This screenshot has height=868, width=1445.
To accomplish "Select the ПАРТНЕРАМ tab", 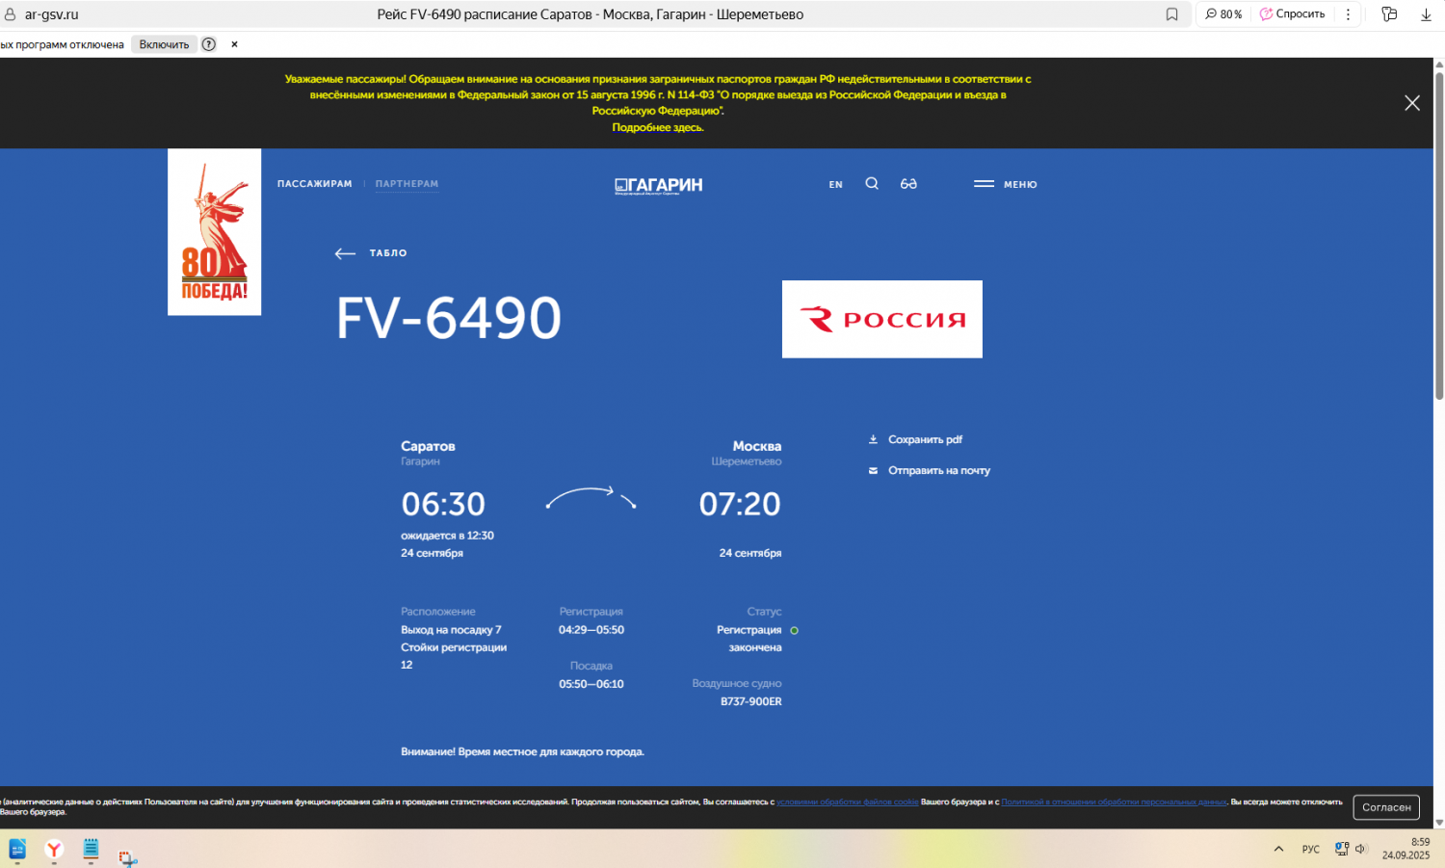I will click(x=407, y=184).
